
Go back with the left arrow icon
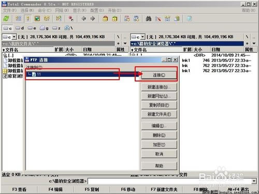coord(84,19)
